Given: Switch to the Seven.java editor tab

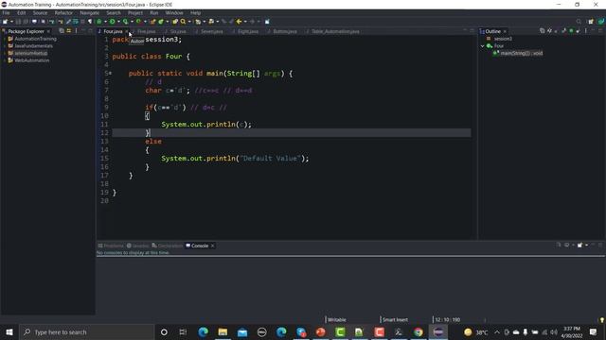Looking at the screenshot, I should coord(211,31).
